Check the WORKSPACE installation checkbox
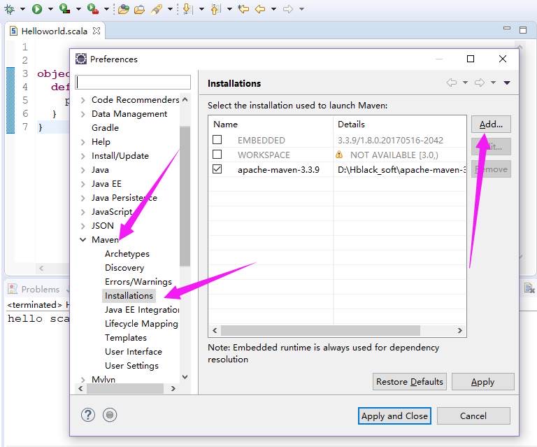Viewport: 537px width, 447px height. (x=217, y=155)
